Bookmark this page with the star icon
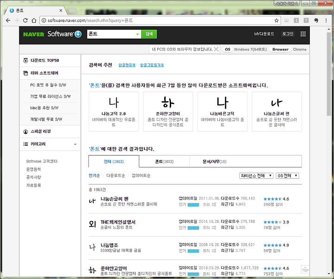This screenshot has height=279, width=334. 276,20
